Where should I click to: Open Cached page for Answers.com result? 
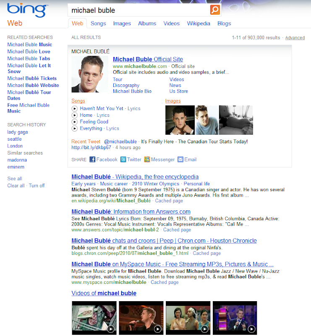point(177,230)
